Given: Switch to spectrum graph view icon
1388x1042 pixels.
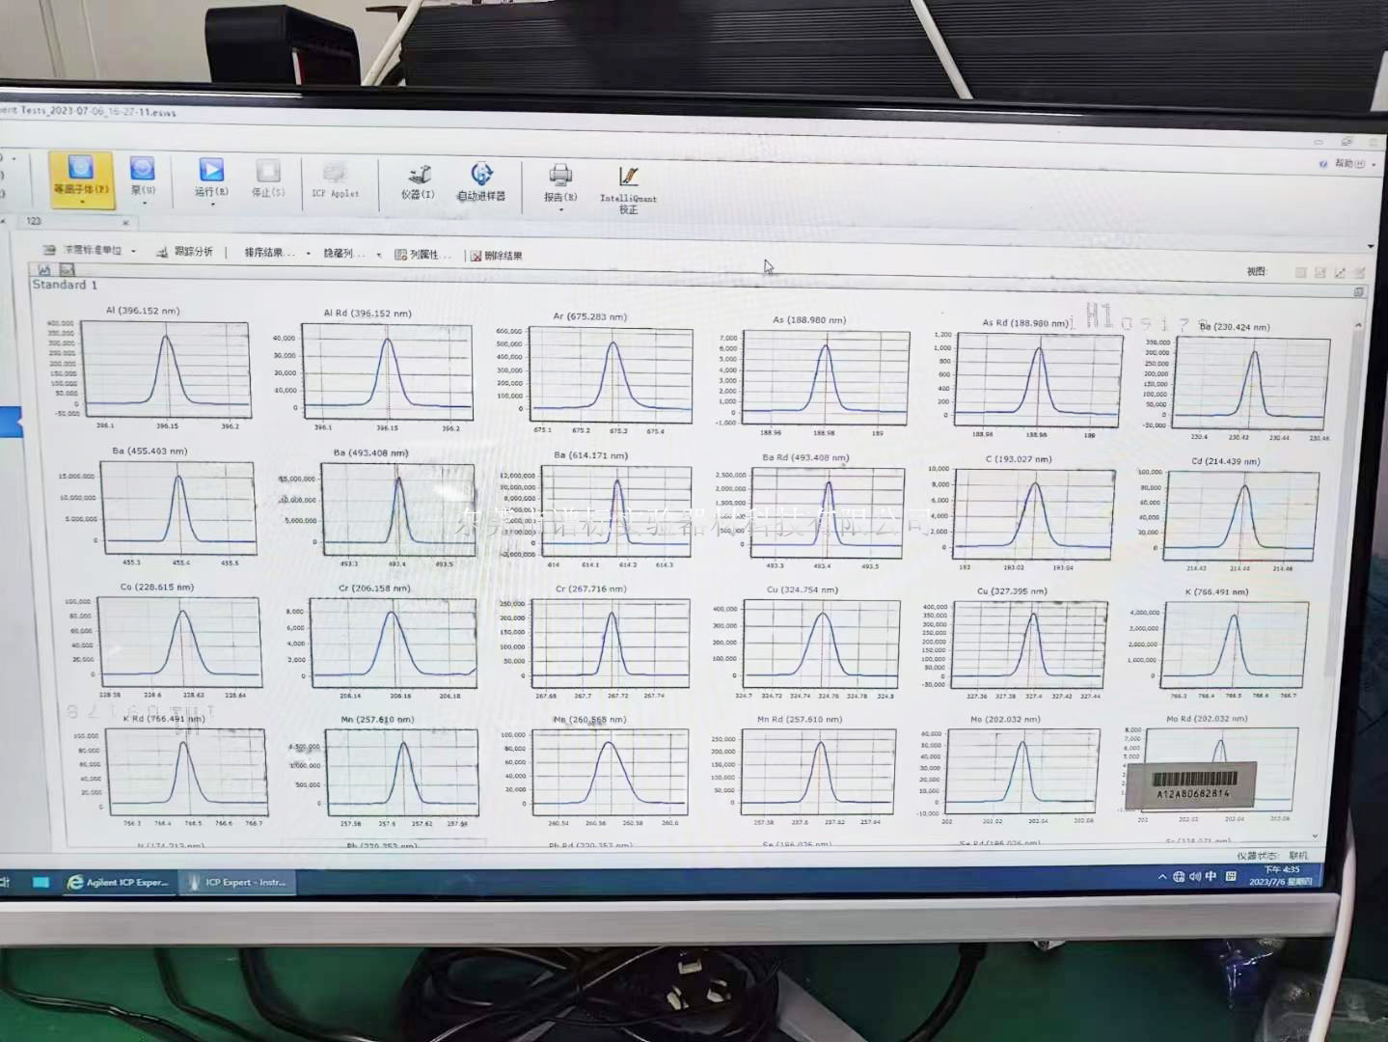Looking at the screenshot, I should click(x=44, y=270).
